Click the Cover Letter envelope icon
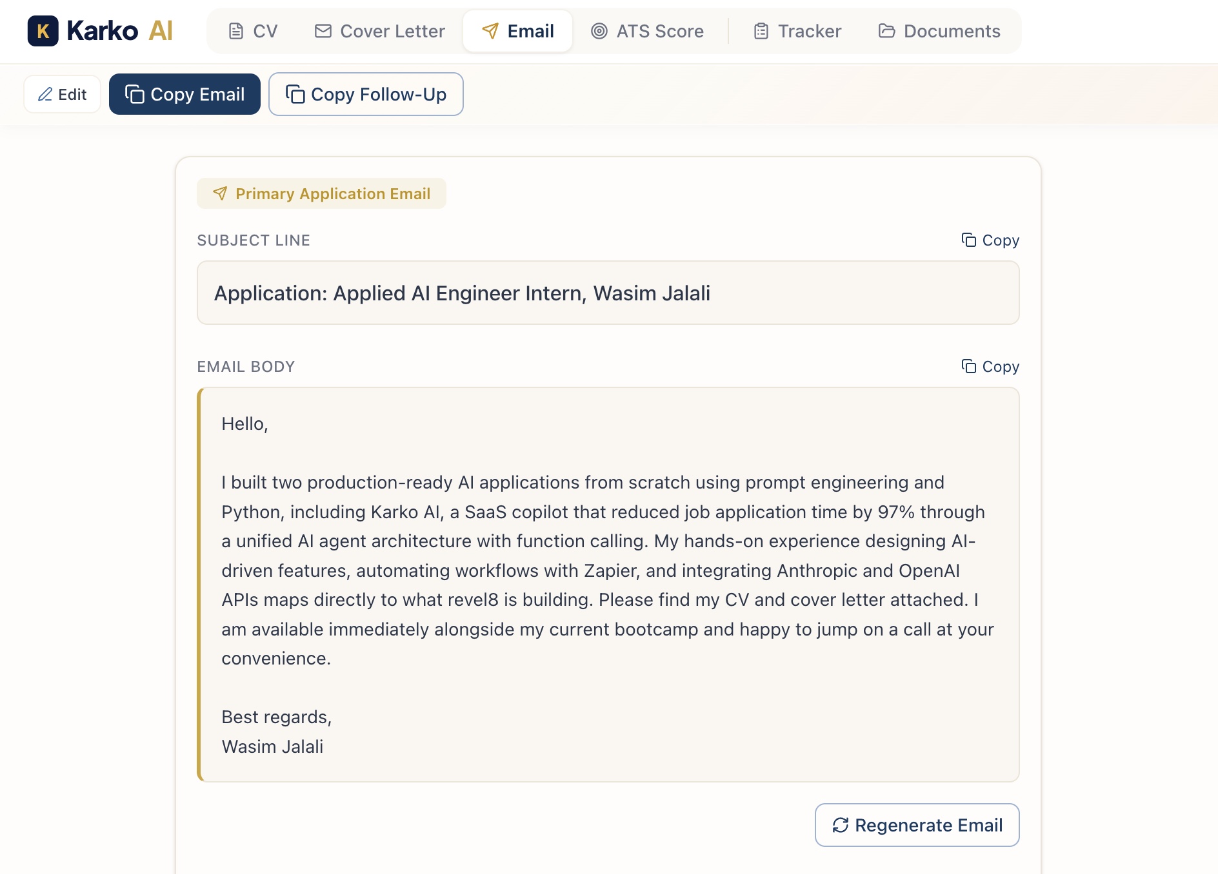1218x874 pixels. (x=323, y=30)
